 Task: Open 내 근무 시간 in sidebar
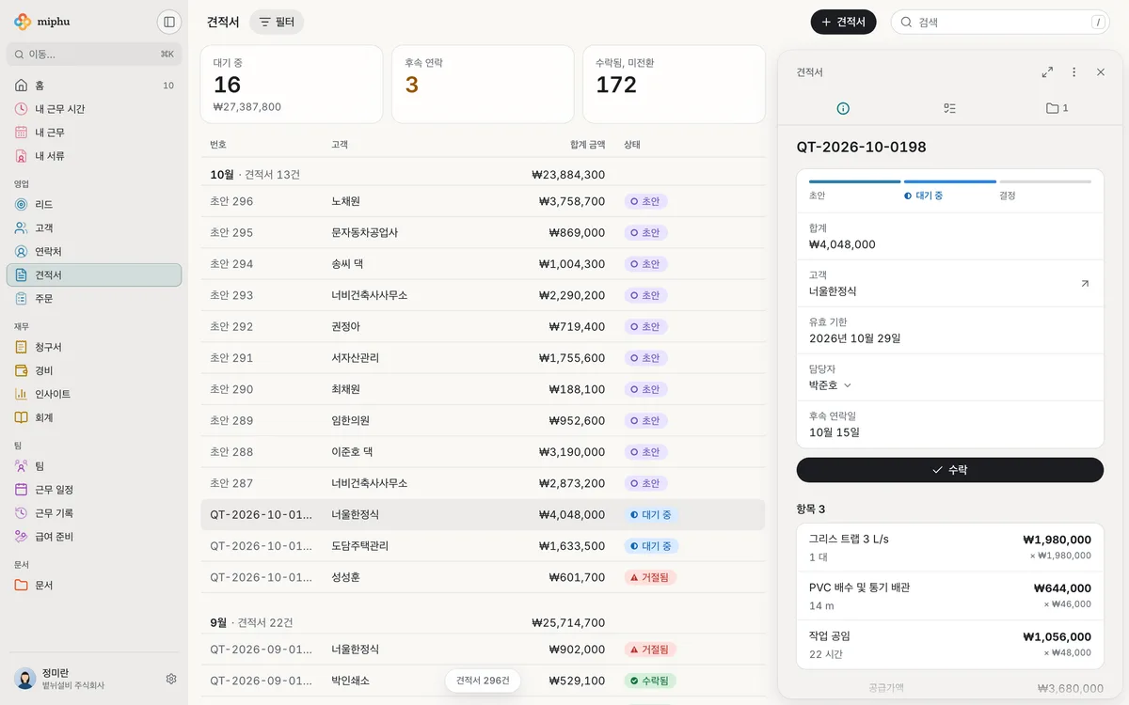[94, 109]
